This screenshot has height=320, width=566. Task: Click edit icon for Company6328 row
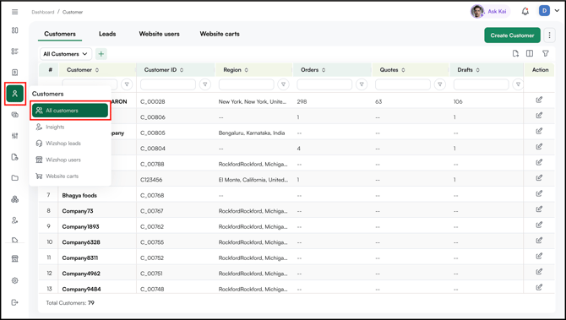pos(539,241)
